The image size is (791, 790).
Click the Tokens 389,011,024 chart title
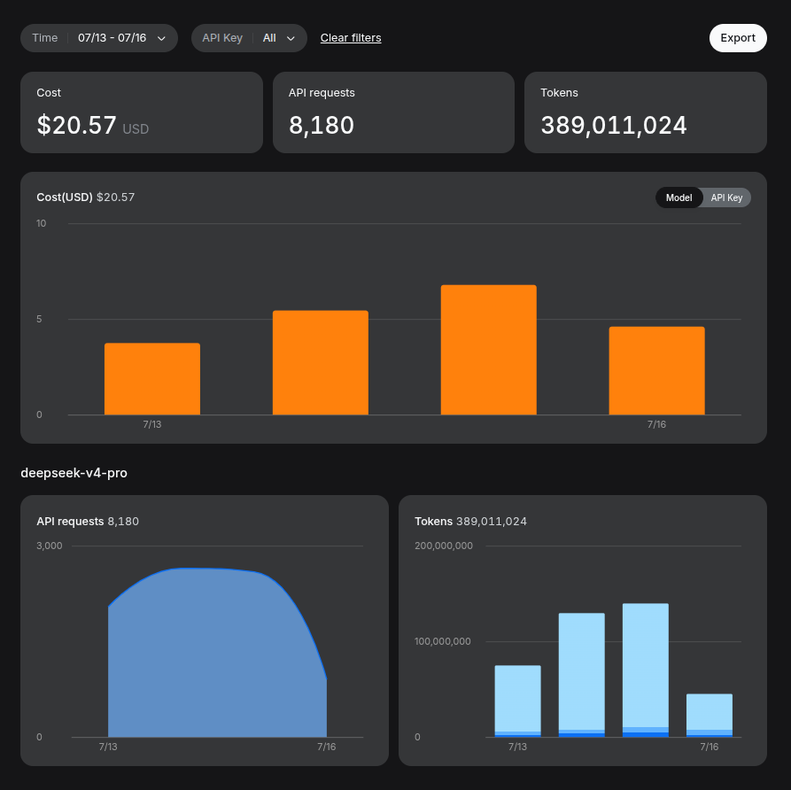tap(470, 521)
